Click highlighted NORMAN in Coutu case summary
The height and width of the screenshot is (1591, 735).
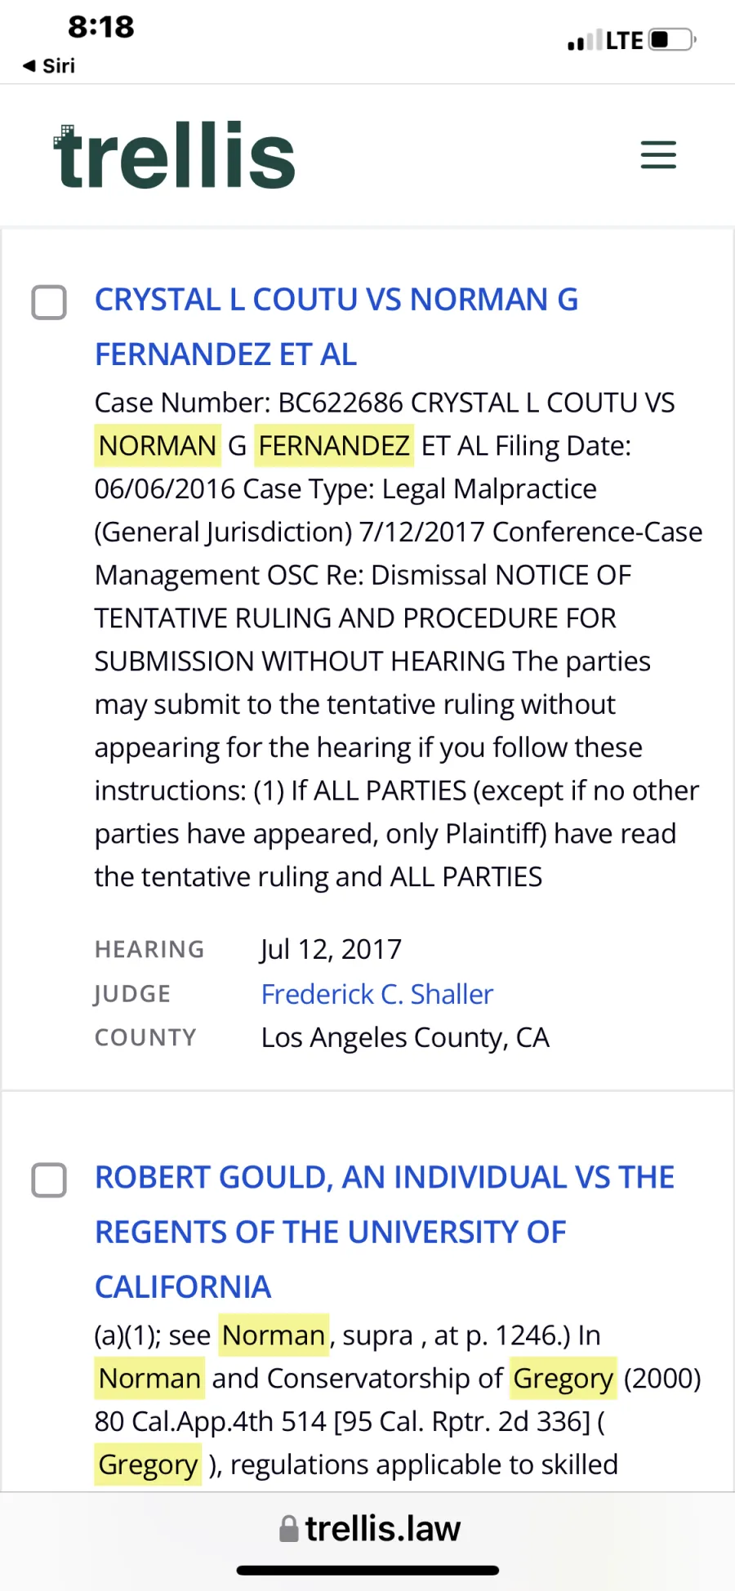(157, 446)
